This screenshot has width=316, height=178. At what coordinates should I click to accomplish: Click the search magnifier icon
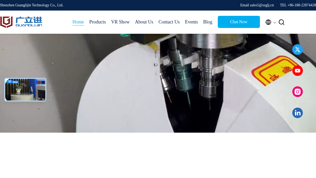(x=282, y=22)
